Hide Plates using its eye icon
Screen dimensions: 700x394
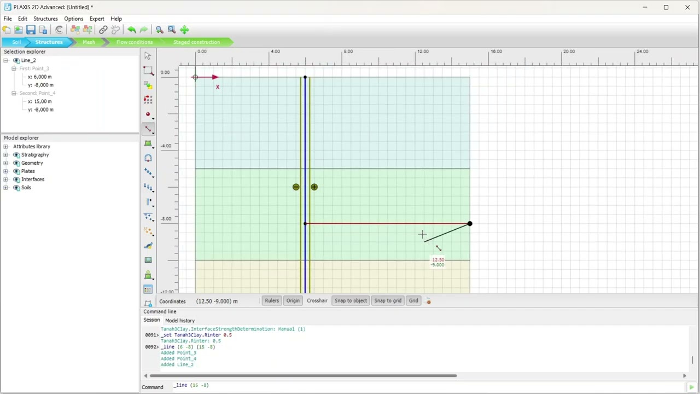[16, 171]
